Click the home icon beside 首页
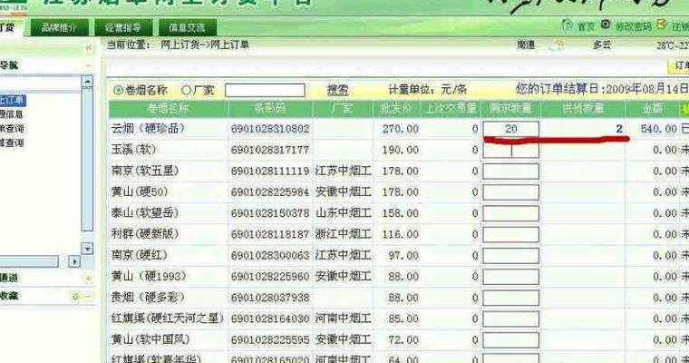This screenshot has width=689, height=363. click(x=568, y=25)
